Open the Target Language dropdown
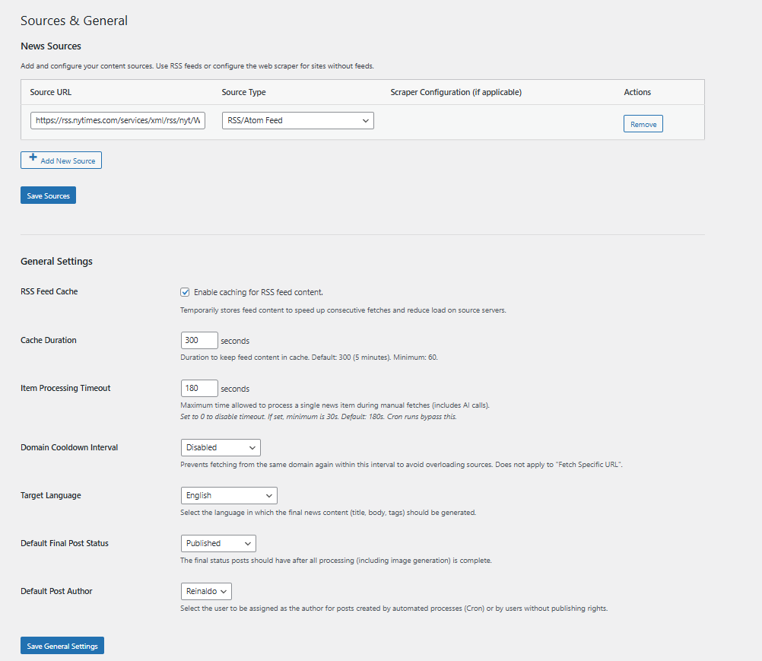 click(x=229, y=495)
